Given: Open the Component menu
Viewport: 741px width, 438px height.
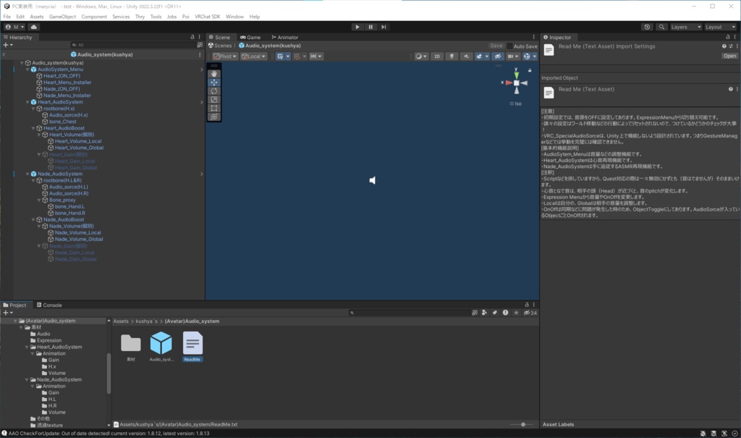Looking at the screenshot, I should coord(94,17).
